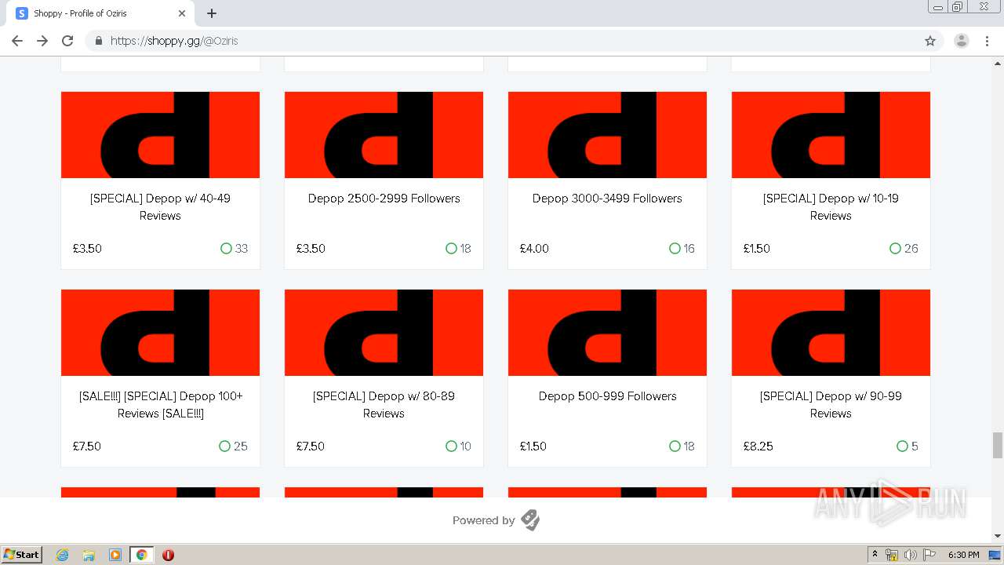Click the '[SALE!!!] [SPECIAL] Depop 100+ Reviews' title
This screenshot has width=1004, height=565.
pyautogui.click(x=161, y=405)
